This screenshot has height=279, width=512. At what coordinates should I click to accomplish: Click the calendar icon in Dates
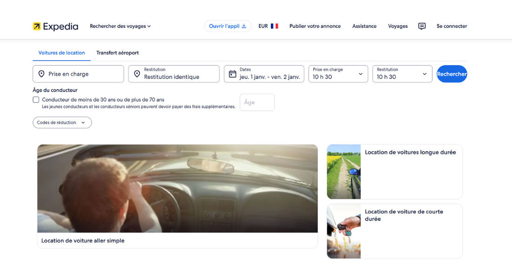pyautogui.click(x=233, y=74)
